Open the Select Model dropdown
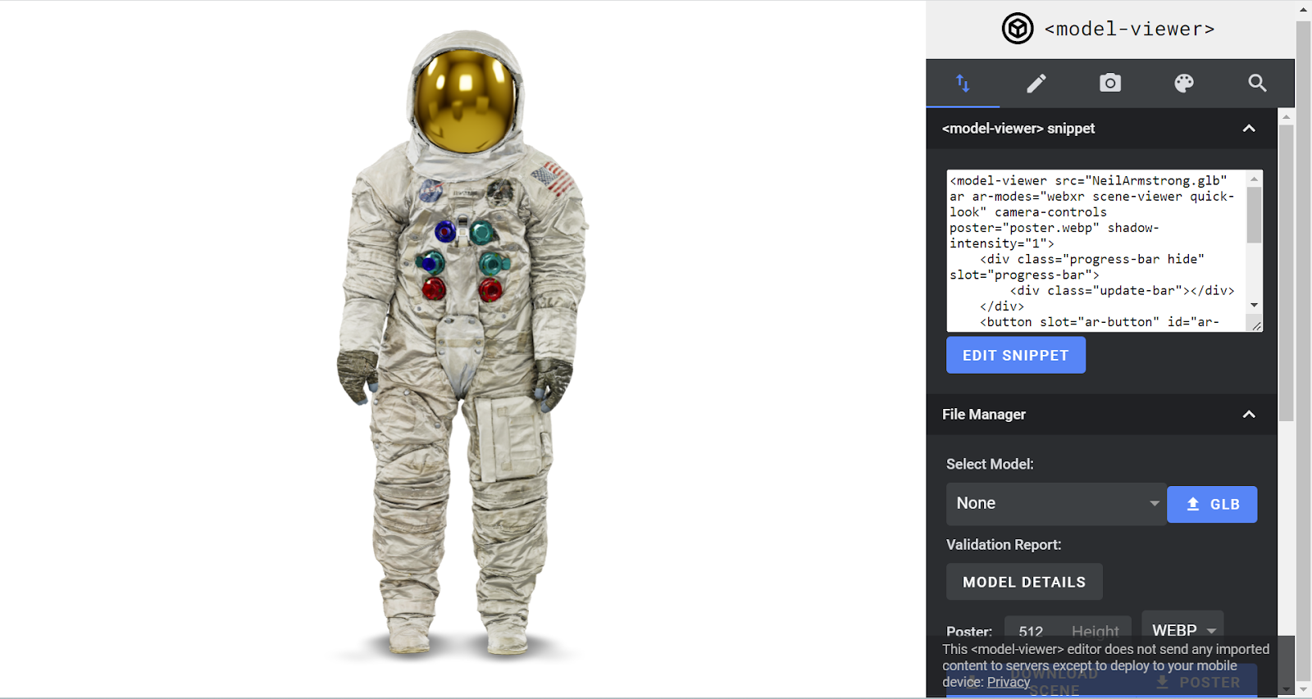The height and width of the screenshot is (699, 1312). [1056, 504]
